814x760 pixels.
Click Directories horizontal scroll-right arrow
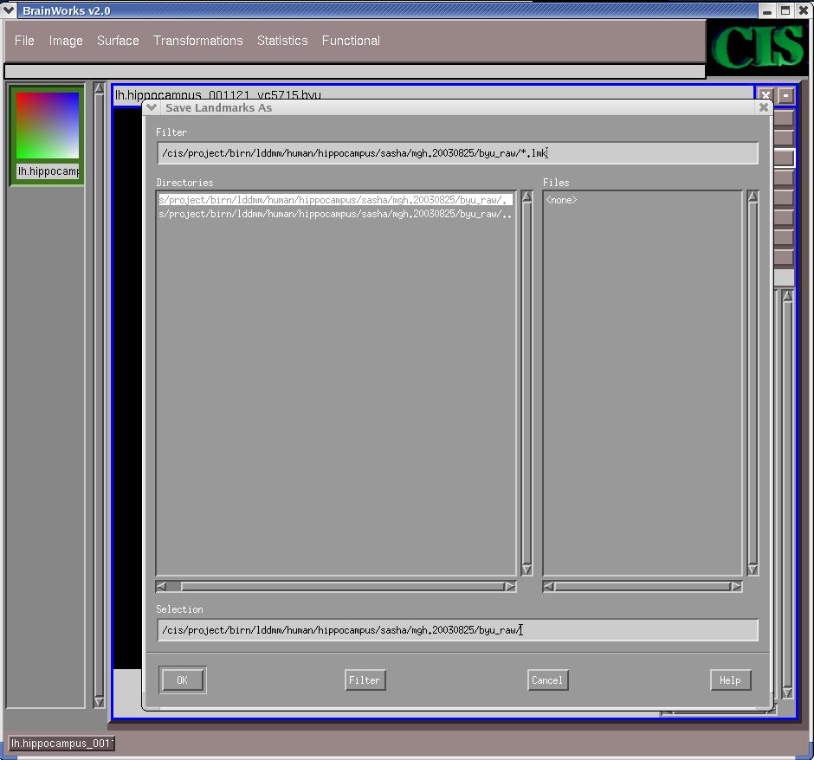coord(510,586)
